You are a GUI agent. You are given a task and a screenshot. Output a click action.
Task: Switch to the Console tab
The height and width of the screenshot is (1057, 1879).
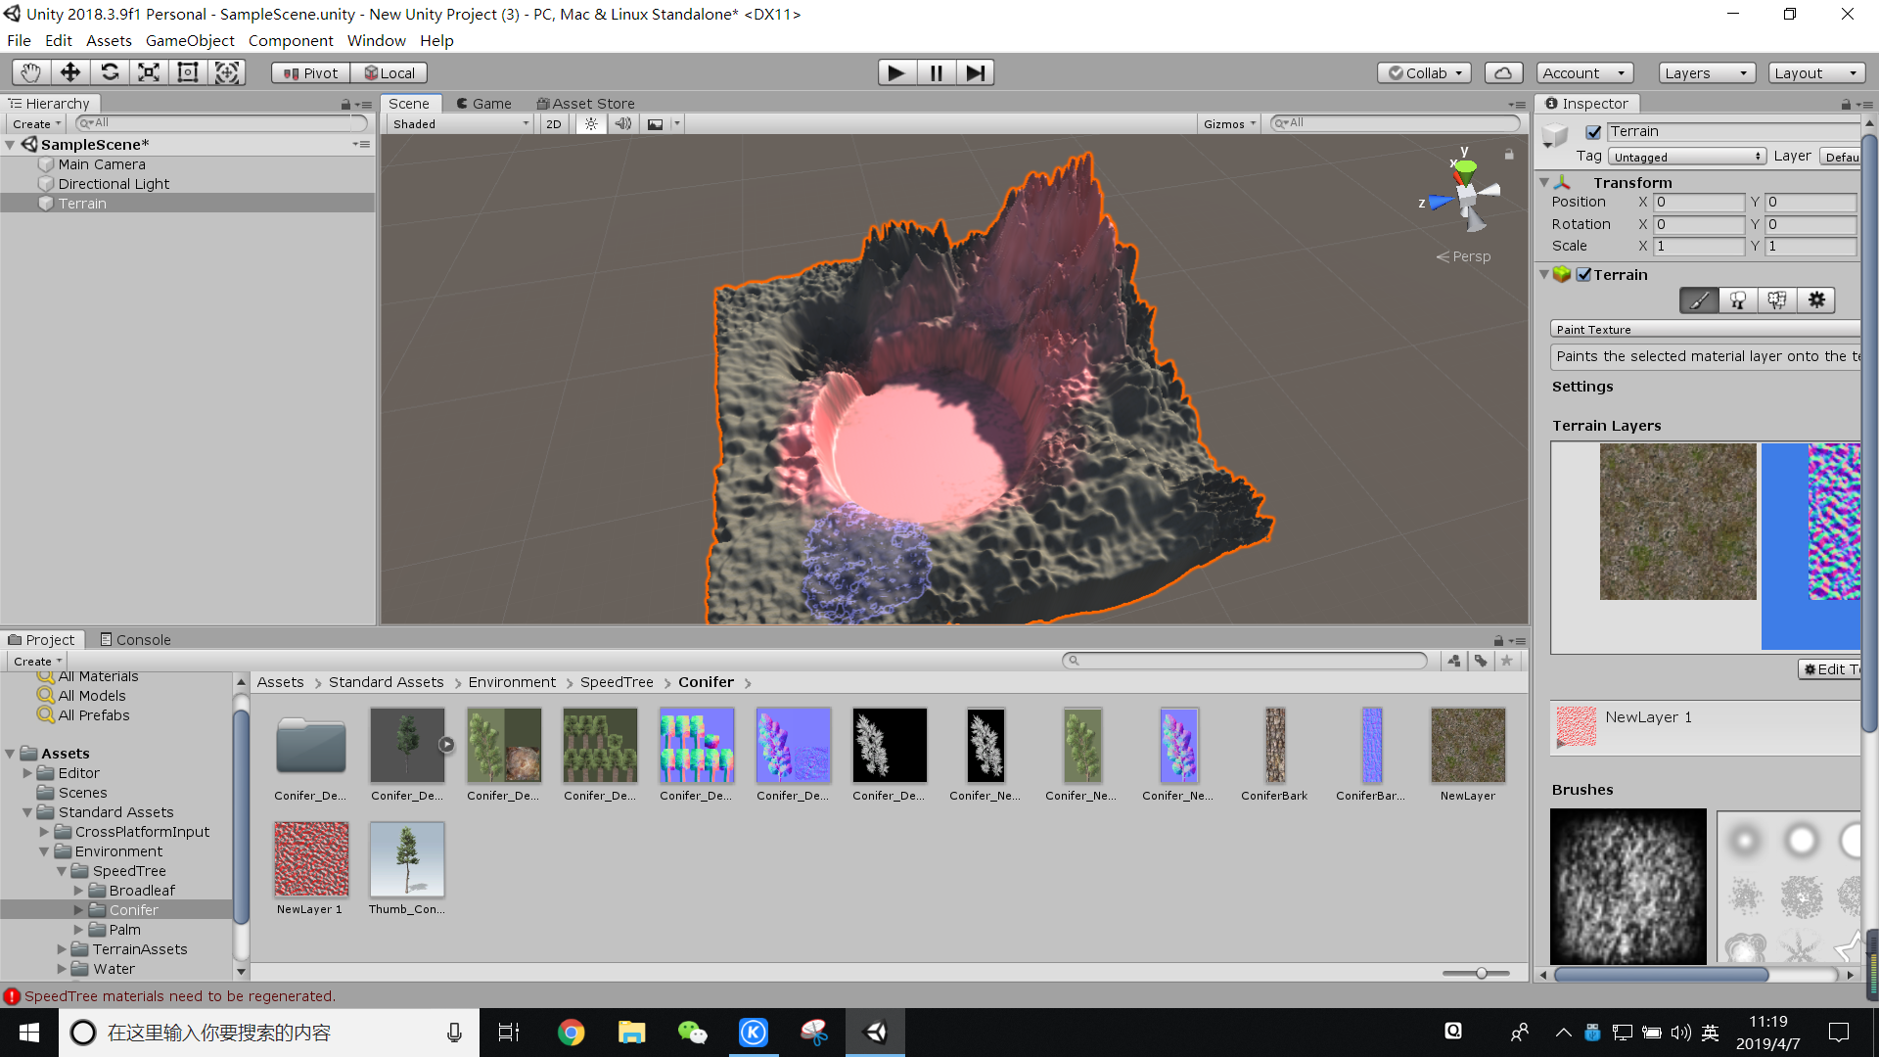(136, 640)
